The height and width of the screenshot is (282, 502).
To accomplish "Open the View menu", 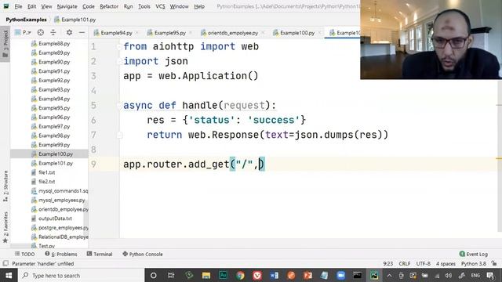I will click(x=46, y=6).
